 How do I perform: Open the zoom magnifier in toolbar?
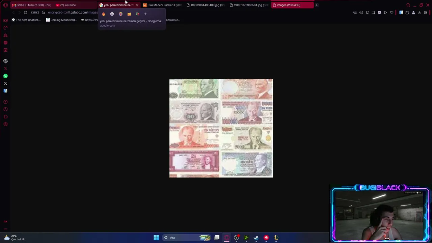click(x=355, y=12)
